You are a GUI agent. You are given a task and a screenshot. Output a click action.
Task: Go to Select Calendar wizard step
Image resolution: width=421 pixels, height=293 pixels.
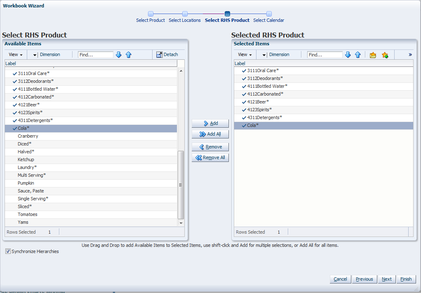269,14
